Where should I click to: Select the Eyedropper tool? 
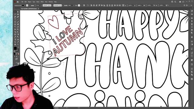click(15, 37)
